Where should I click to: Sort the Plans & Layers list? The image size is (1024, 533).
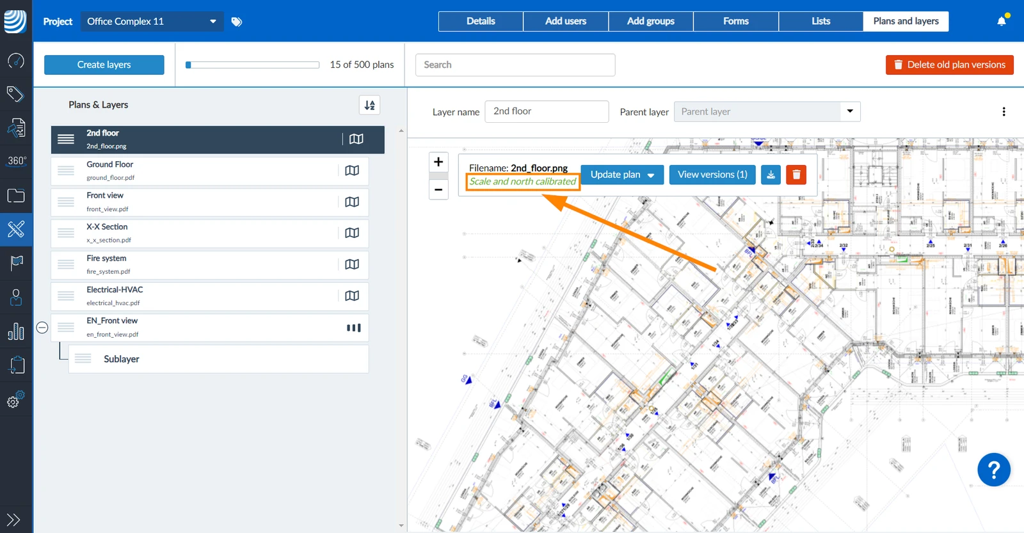pos(370,105)
